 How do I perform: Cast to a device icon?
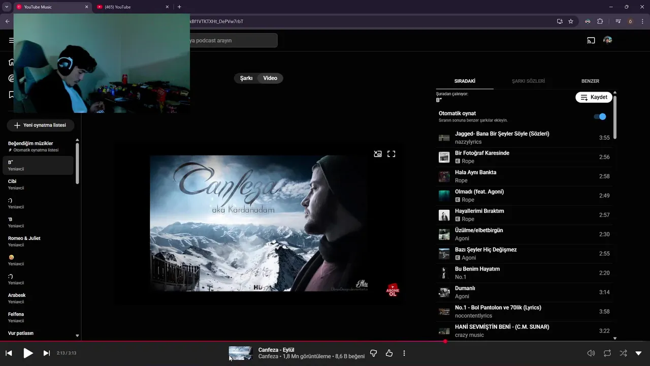coord(591,40)
